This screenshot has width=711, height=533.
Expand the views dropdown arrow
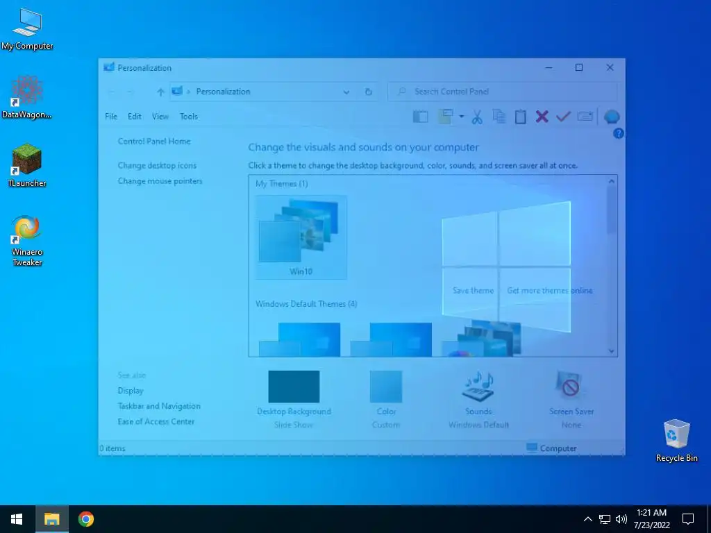click(461, 117)
